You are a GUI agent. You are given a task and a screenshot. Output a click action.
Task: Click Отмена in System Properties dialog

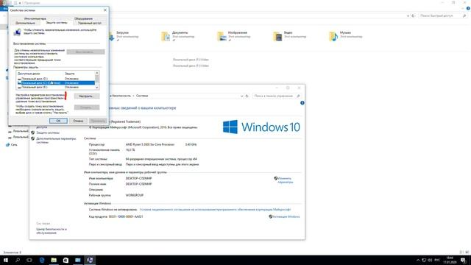tap(78, 121)
